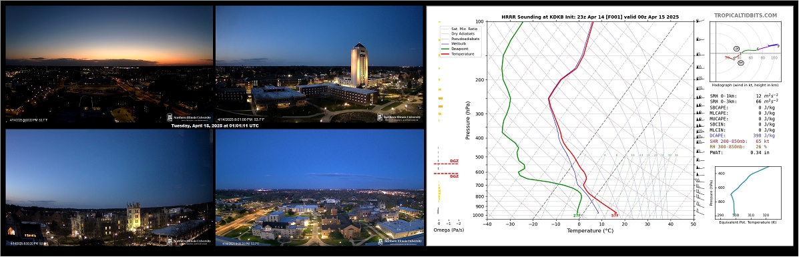This screenshot has width=799, height=257.
Task: Select the lit castle building webcam view
Action: pyautogui.click(x=109, y=188)
